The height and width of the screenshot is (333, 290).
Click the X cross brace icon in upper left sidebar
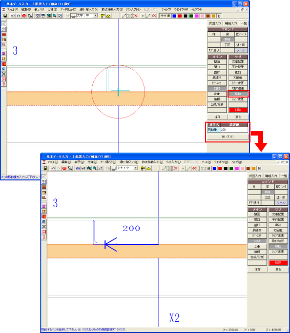(x=3, y=74)
